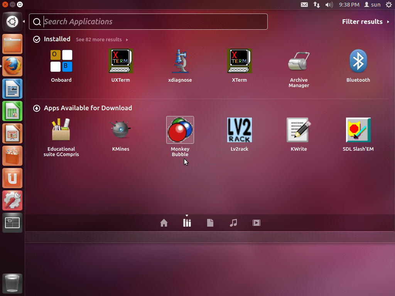The height and width of the screenshot is (296, 395).
Task: See 82 more installed results
Action: (102, 40)
